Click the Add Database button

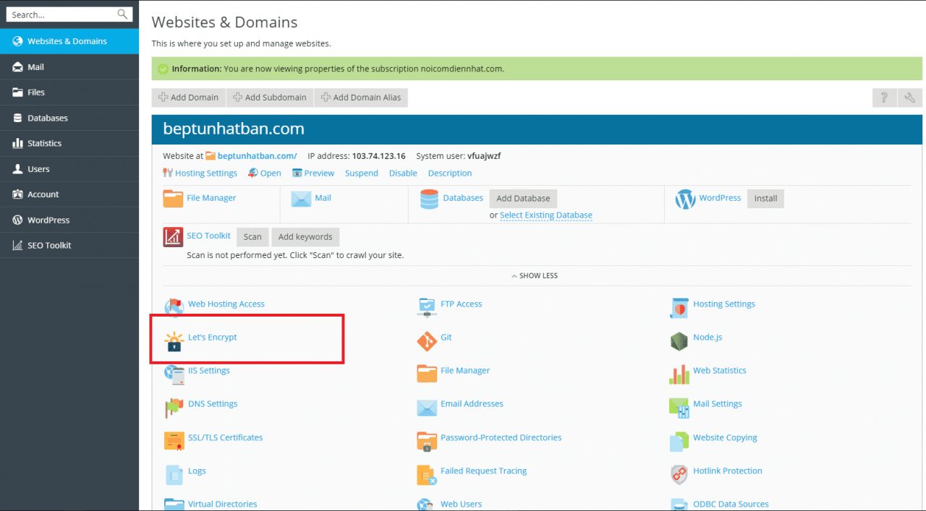point(523,199)
